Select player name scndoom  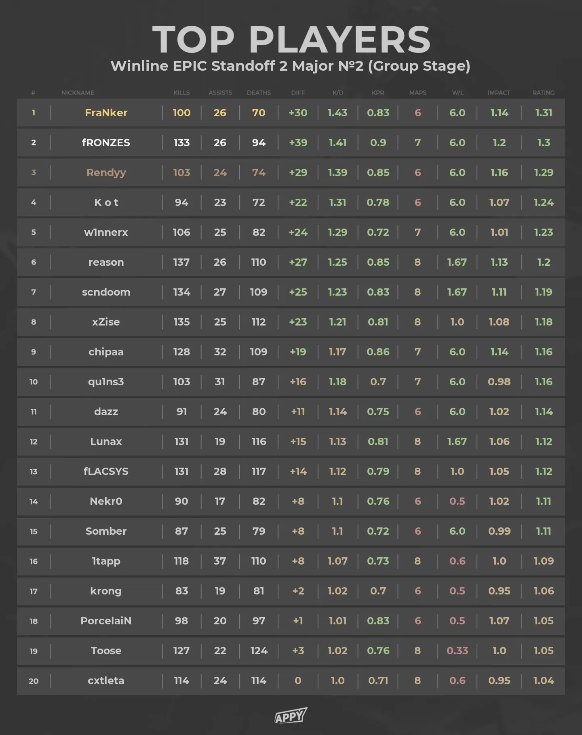pyautogui.click(x=106, y=292)
